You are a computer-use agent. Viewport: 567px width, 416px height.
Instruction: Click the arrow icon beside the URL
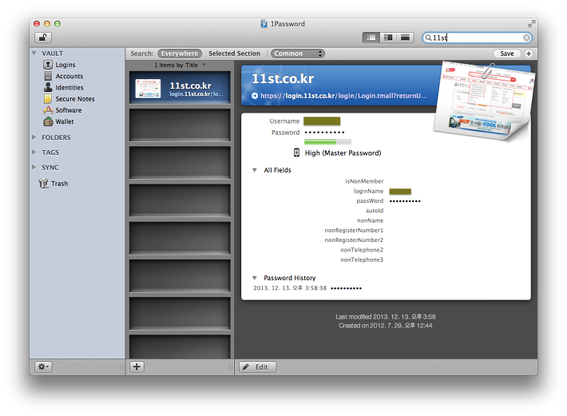point(255,96)
